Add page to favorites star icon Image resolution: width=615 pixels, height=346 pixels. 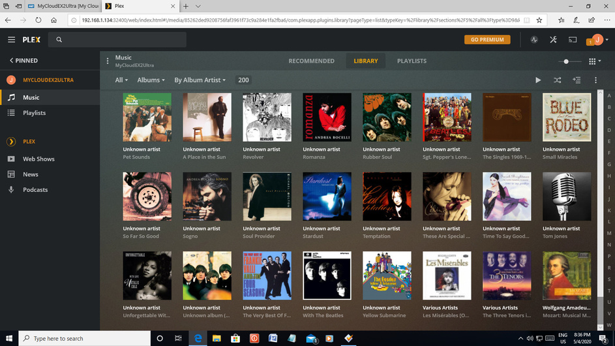539,20
